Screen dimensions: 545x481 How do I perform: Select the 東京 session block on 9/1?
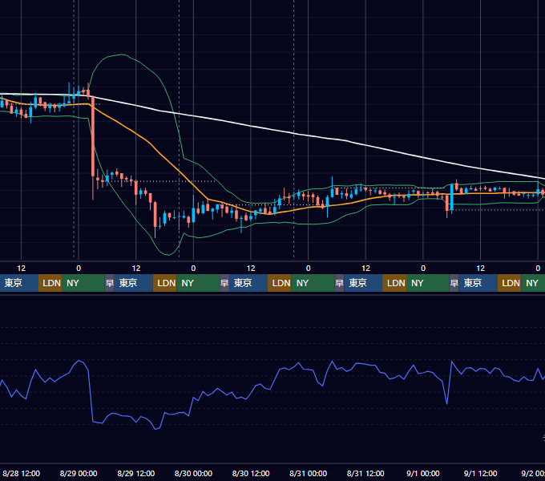pos(478,283)
